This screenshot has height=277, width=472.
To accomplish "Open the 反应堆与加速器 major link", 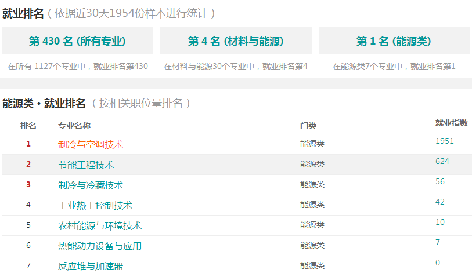I will coord(91,266).
